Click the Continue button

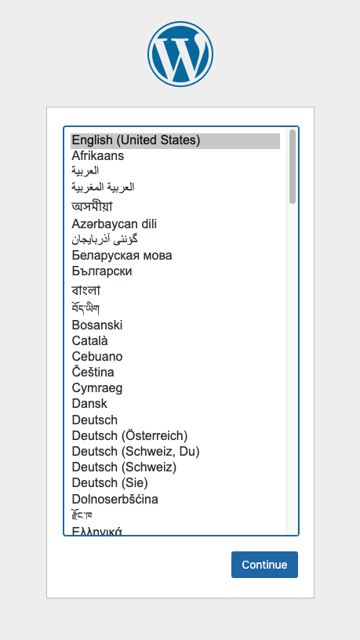(x=264, y=565)
